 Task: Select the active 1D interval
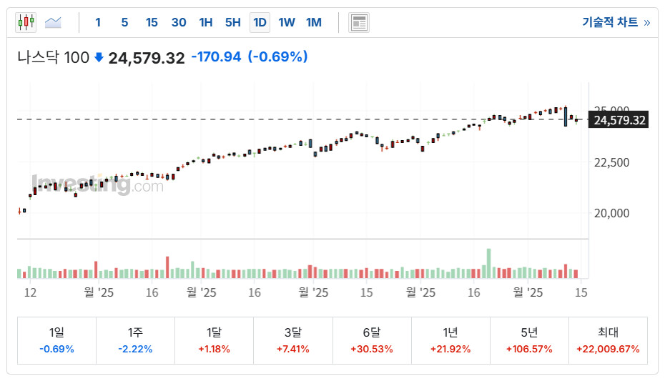(260, 22)
